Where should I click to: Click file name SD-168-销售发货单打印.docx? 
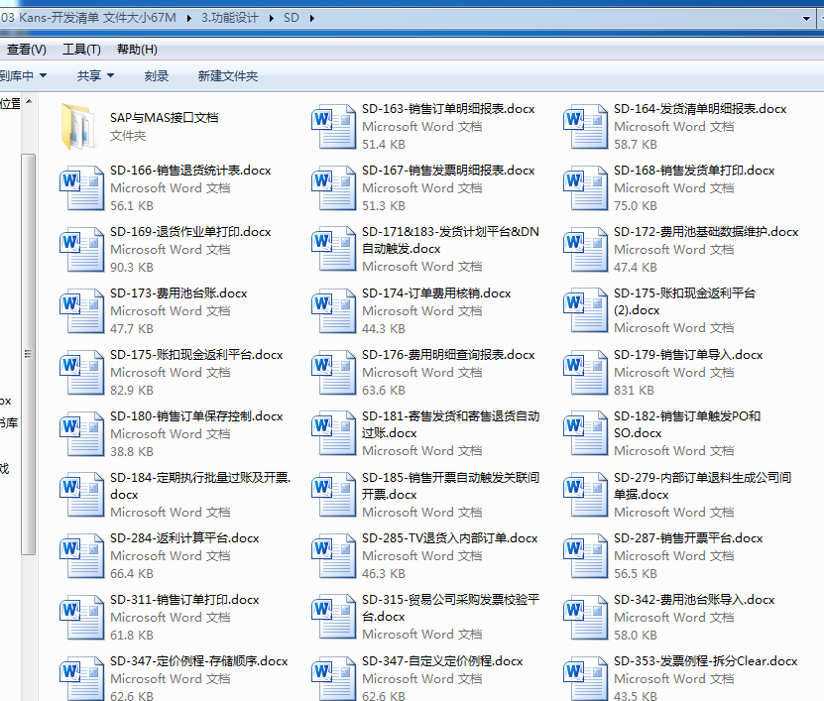tap(694, 171)
